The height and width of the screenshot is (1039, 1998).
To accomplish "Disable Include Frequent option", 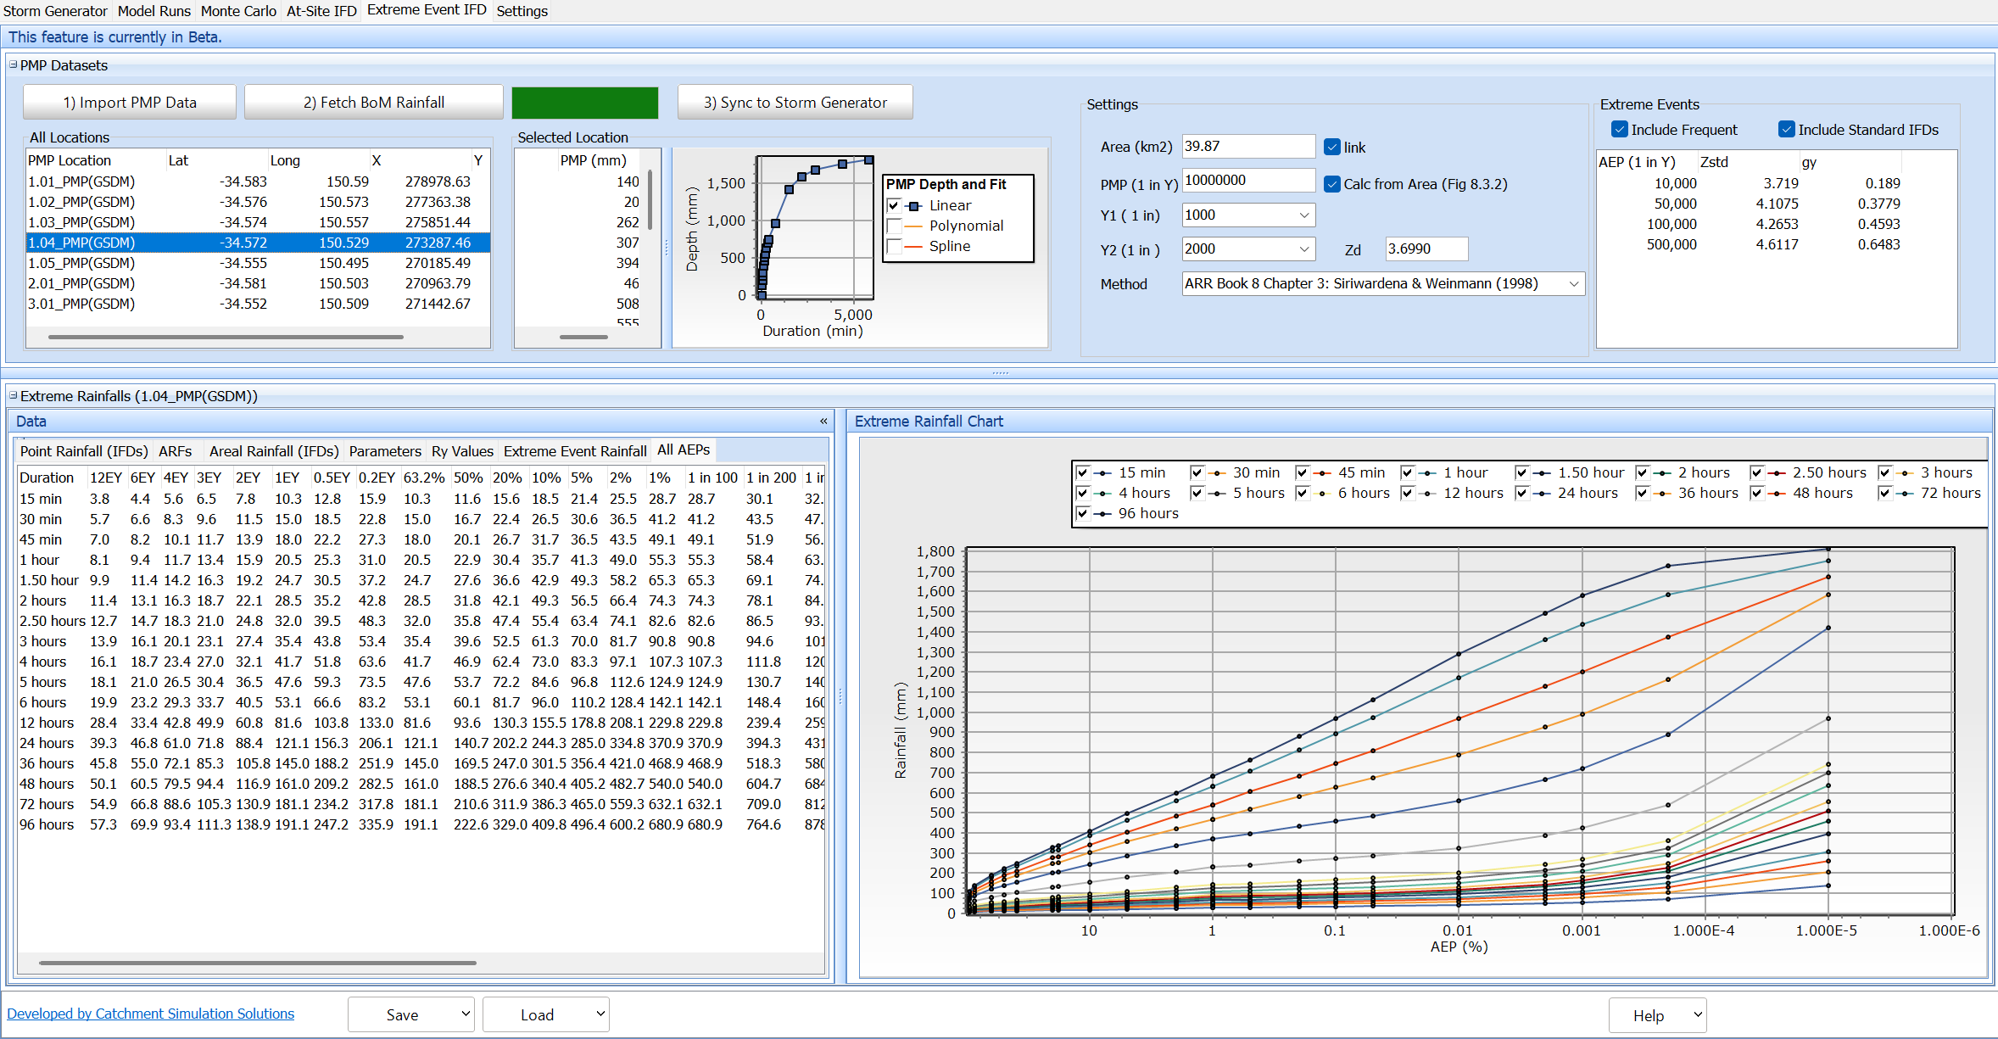I will pos(1620,130).
